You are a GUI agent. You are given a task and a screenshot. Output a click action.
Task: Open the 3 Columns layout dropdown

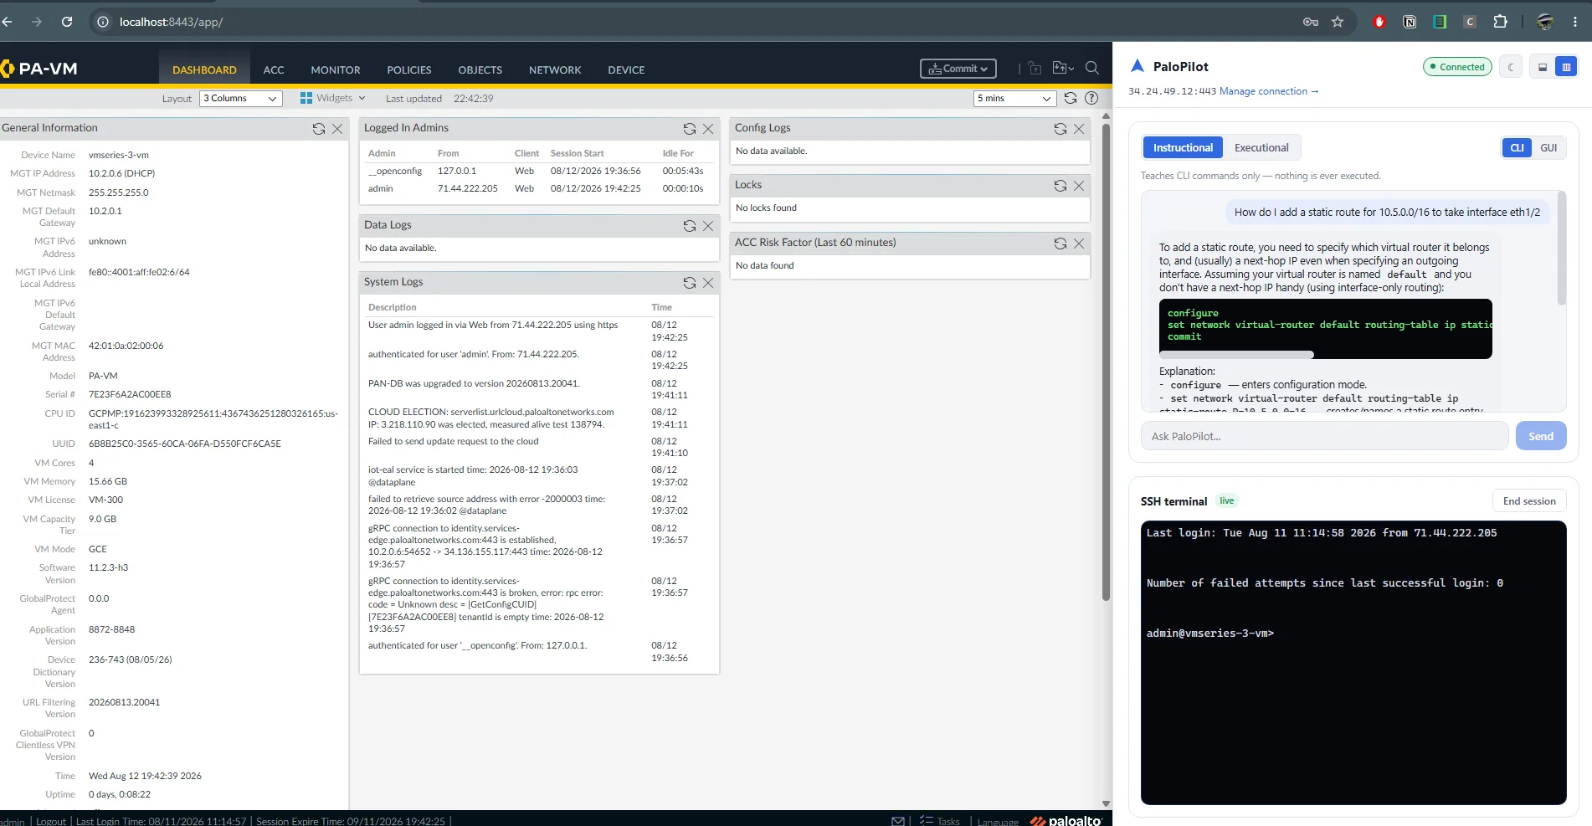pos(241,99)
